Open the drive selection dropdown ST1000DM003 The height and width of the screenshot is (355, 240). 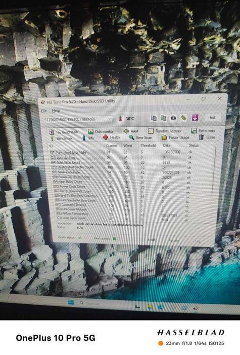coord(77,119)
